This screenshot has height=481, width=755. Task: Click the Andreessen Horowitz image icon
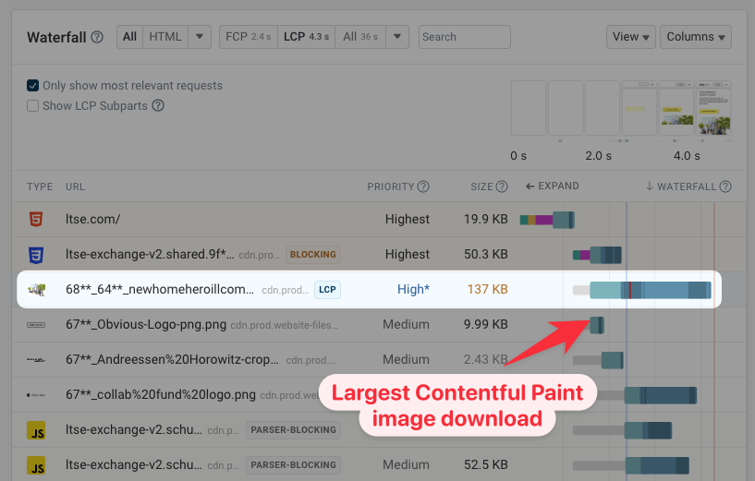coord(36,360)
